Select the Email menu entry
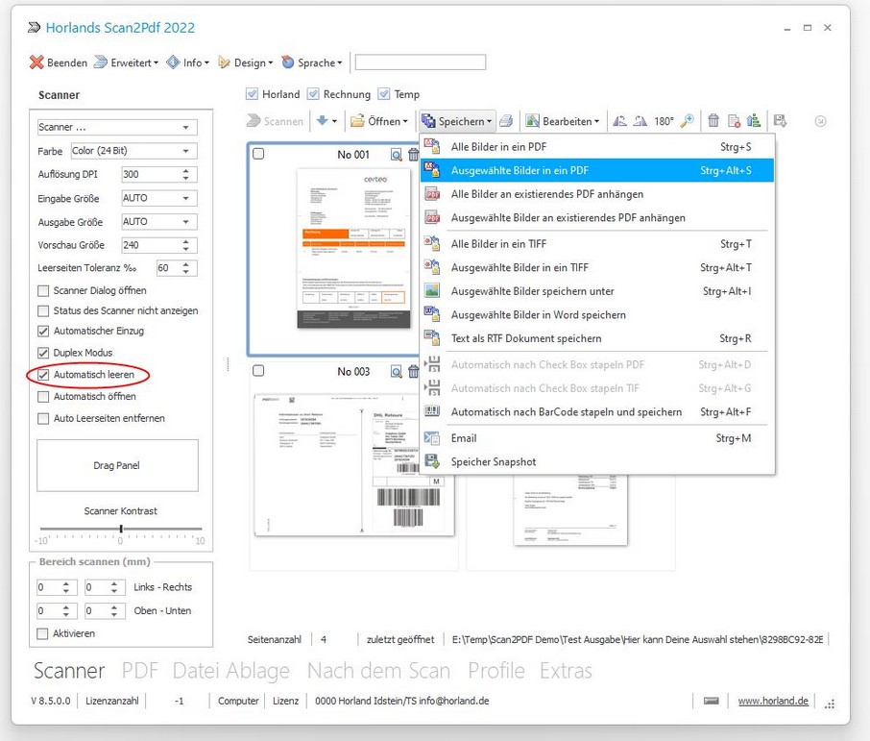 point(597,438)
